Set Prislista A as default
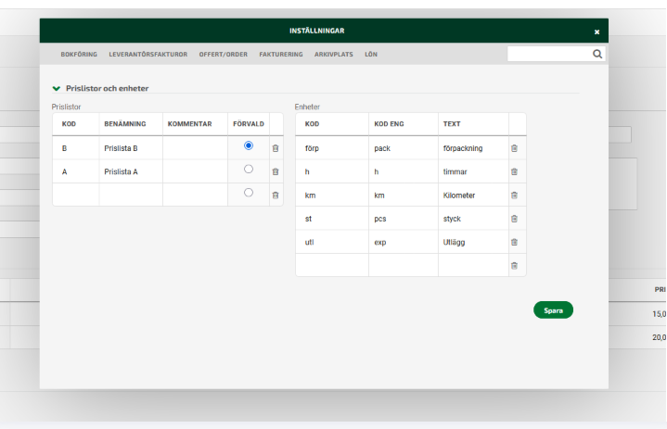 click(x=249, y=169)
